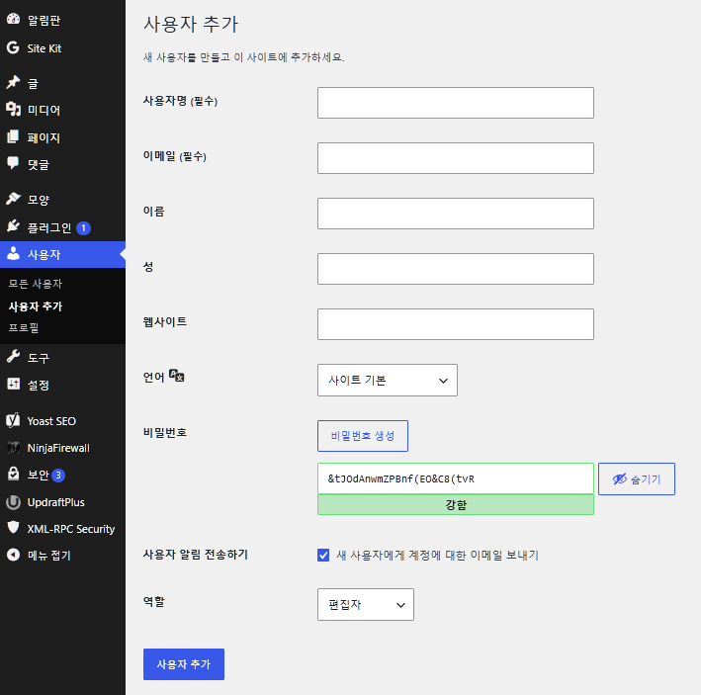Click the Site Kit Google G icon
Viewport: 701px width, 695px height.
[x=14, y=47]
